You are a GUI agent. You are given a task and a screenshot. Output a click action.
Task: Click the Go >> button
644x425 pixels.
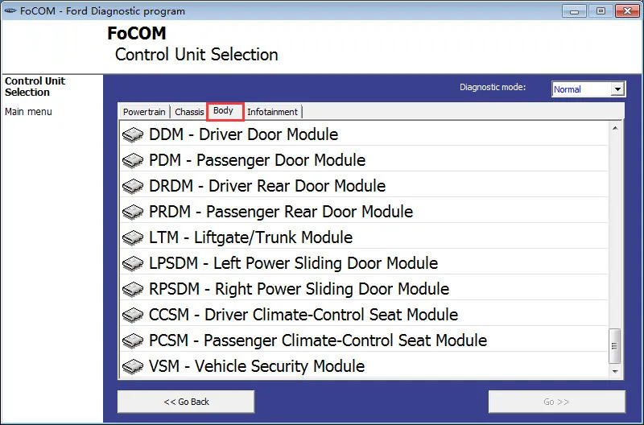[x=556, y=402]
